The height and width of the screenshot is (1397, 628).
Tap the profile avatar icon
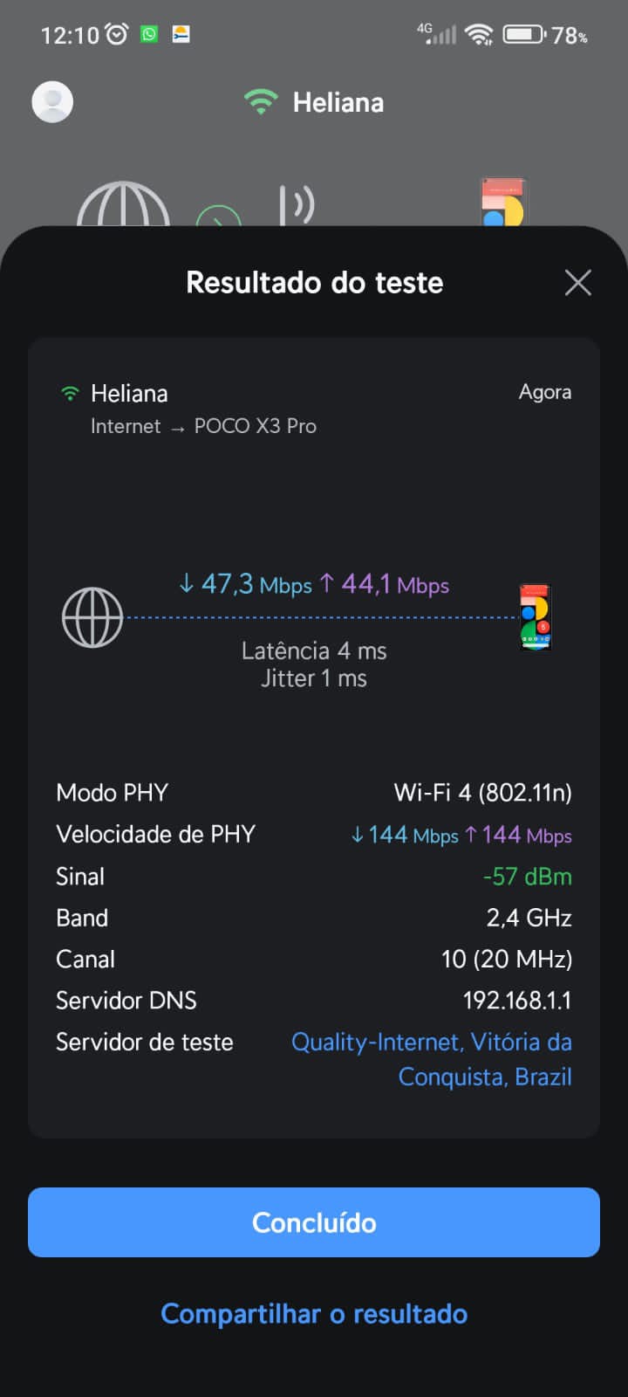(52, 102)
